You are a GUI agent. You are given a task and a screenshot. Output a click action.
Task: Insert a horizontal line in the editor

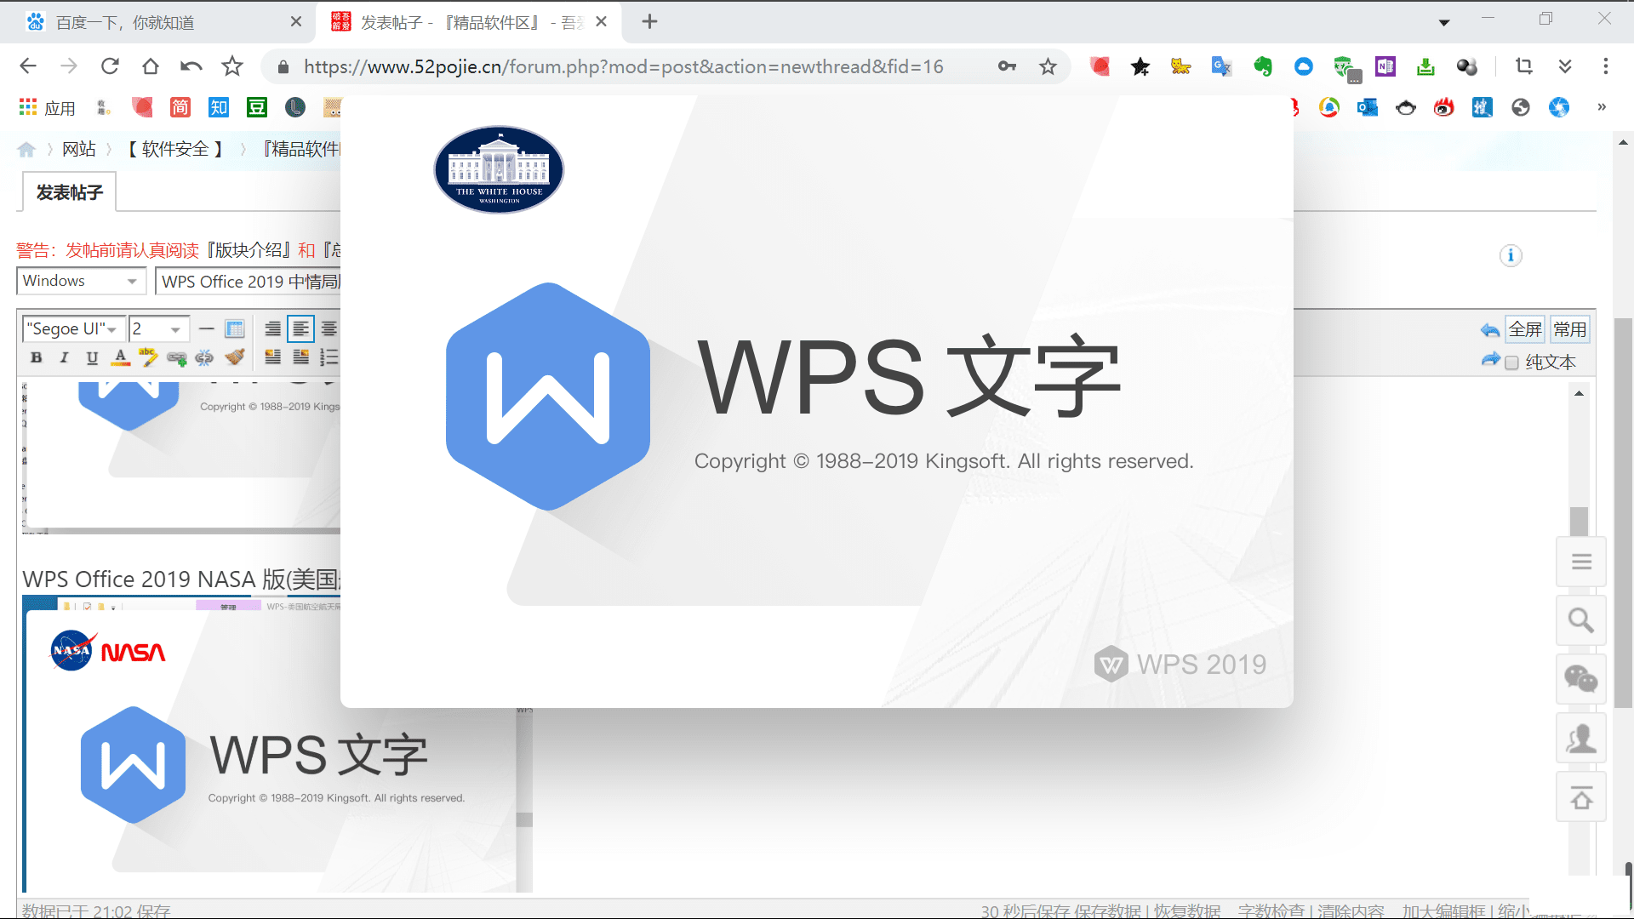(206, 328)
